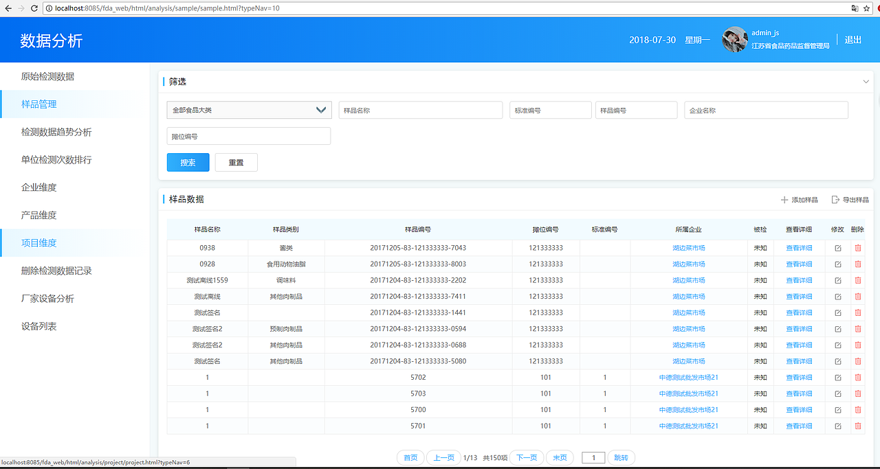Image resolution: width=880 pixels, height=469 pixels.
Task: Bookmark page with browser star icon
Action: [867, 8]
